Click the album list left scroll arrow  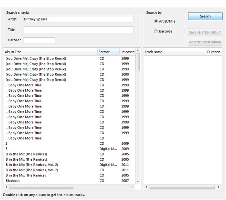coord(6,187)
